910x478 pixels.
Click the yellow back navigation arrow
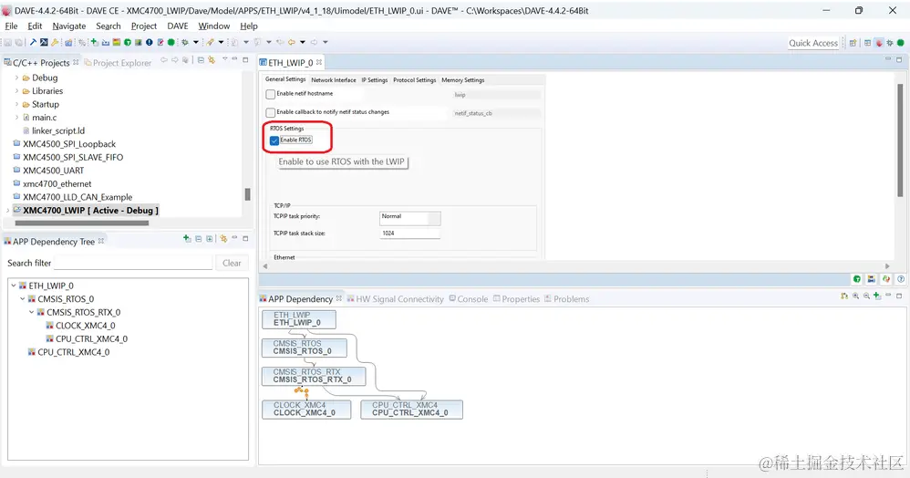pos(292,42)
